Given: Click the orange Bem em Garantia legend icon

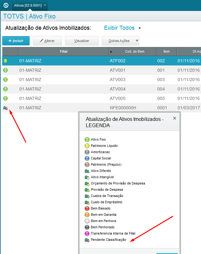Looking at the screenshot, I should click(87, 215).
